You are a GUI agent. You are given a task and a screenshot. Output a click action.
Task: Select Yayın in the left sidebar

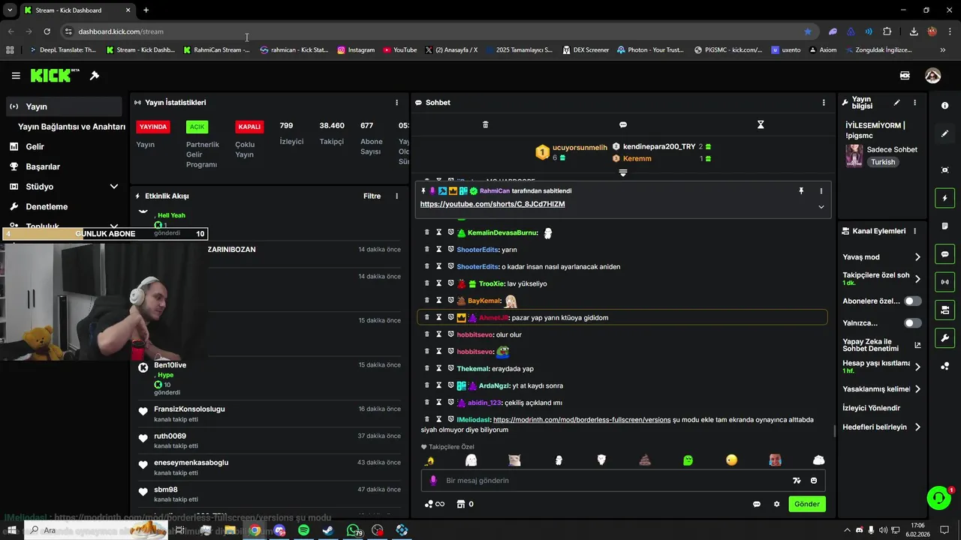pos(64,106)
